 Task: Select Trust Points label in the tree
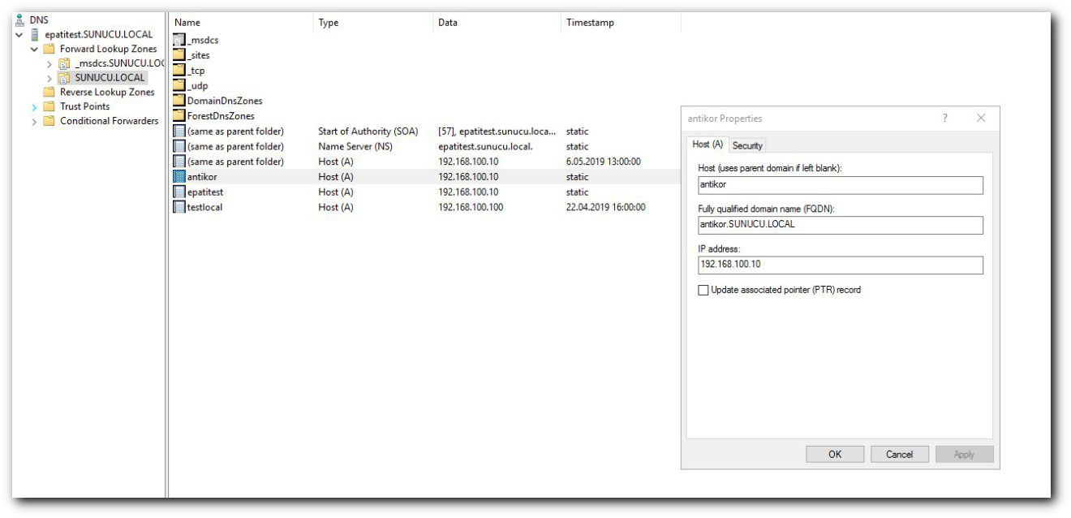point(84,106)
